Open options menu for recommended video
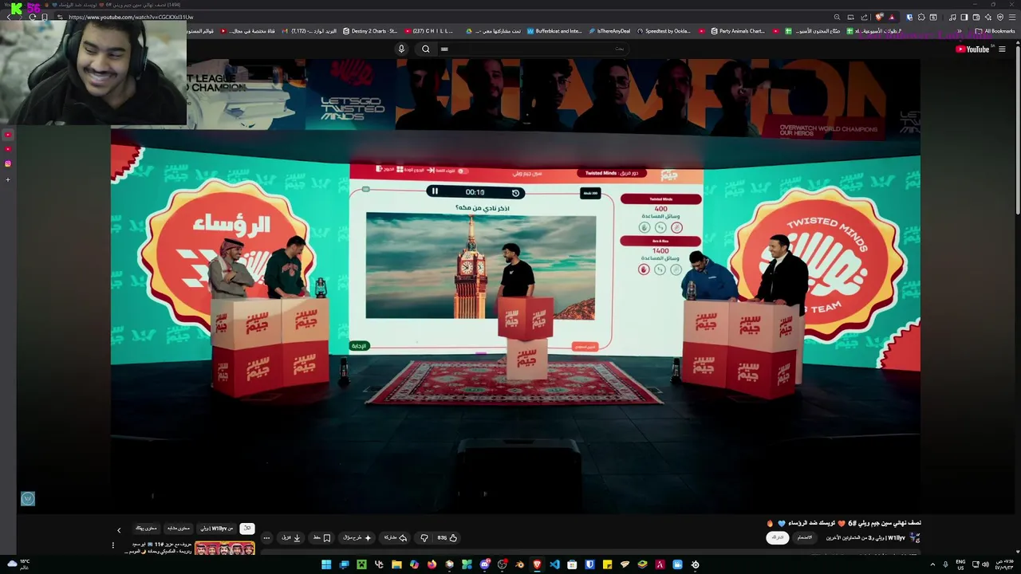Screen dimensions: 1021x574 tap(113, 545)
